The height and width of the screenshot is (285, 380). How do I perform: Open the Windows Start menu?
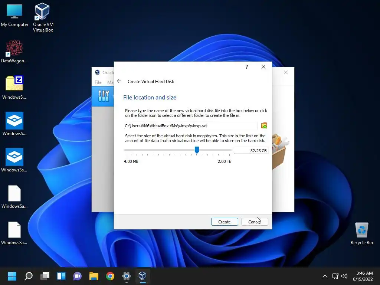12,276
